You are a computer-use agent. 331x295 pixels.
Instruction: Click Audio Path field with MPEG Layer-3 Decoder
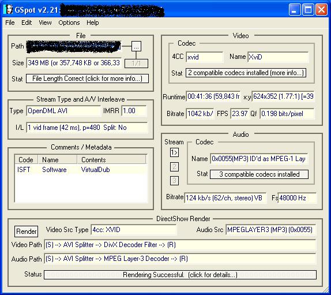click(x=180, y=259)
